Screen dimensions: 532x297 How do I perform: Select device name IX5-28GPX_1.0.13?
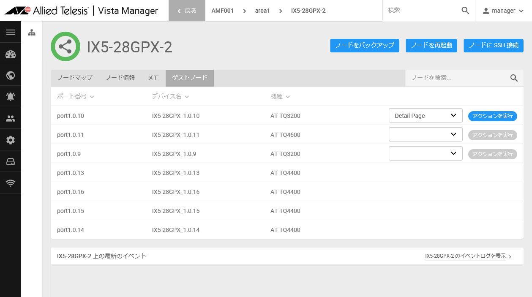pos(176,173)
